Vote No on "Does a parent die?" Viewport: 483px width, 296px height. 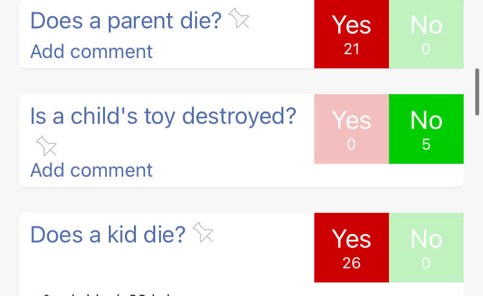point(426,34)
